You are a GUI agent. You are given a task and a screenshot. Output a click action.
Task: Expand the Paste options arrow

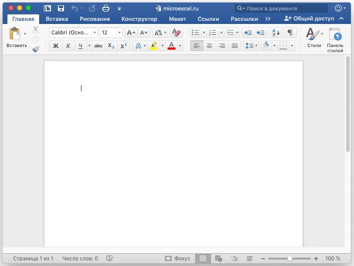point(25,34)
